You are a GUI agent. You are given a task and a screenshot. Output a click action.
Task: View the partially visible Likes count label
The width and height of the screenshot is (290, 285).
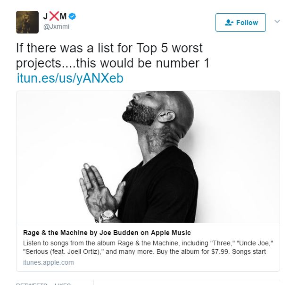(x=63, y=284)
